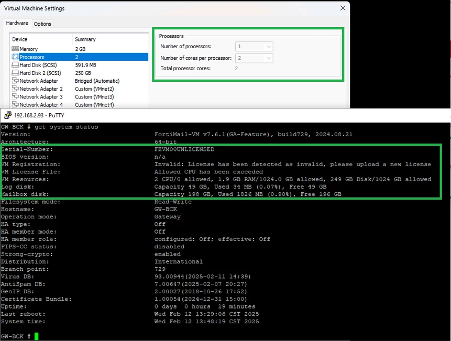This screenshot has height=341, width=451.
Task: Open the Number of processors dropdown
Action: [254, 46]
